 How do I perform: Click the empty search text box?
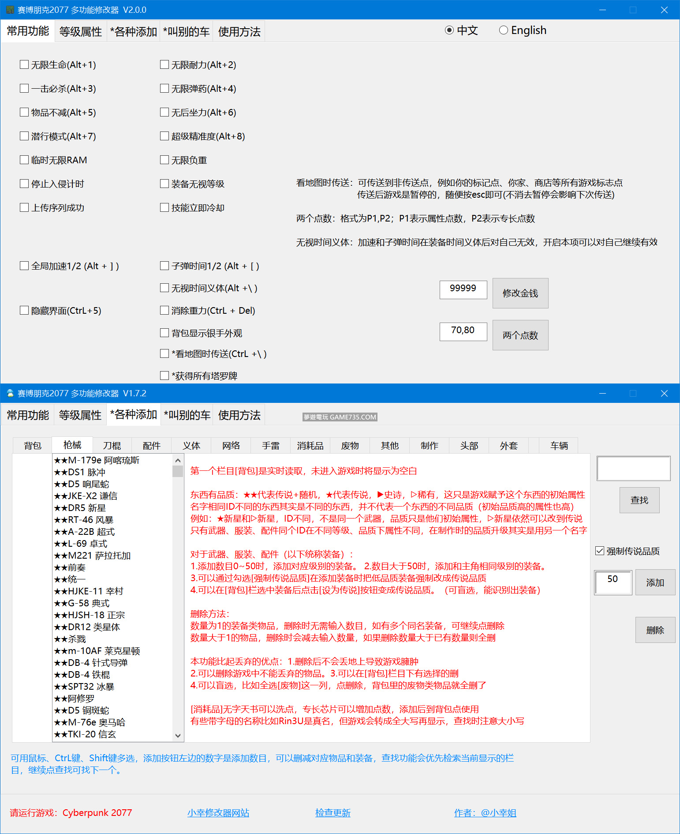[x=634, y=469]
